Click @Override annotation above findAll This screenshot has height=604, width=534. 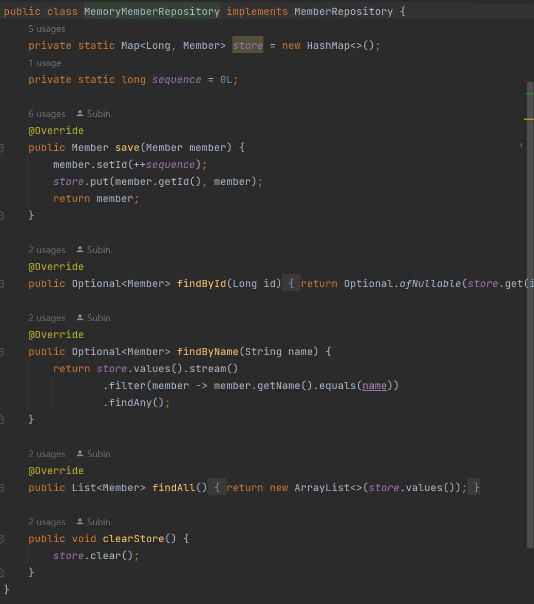pos(56,471)
